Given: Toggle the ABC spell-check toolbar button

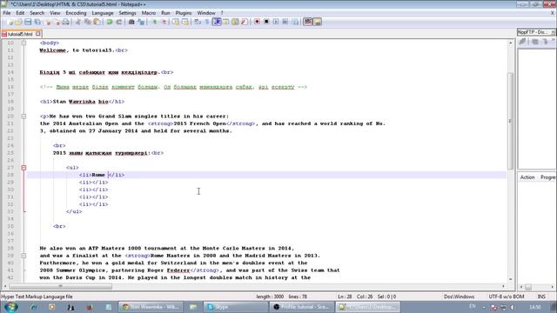Looking at the screenshot, I should click(307, 22).
